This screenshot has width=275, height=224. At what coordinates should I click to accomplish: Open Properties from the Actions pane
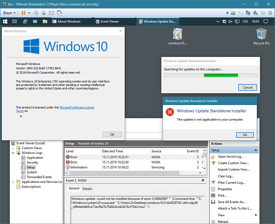(x=225, y=189)
